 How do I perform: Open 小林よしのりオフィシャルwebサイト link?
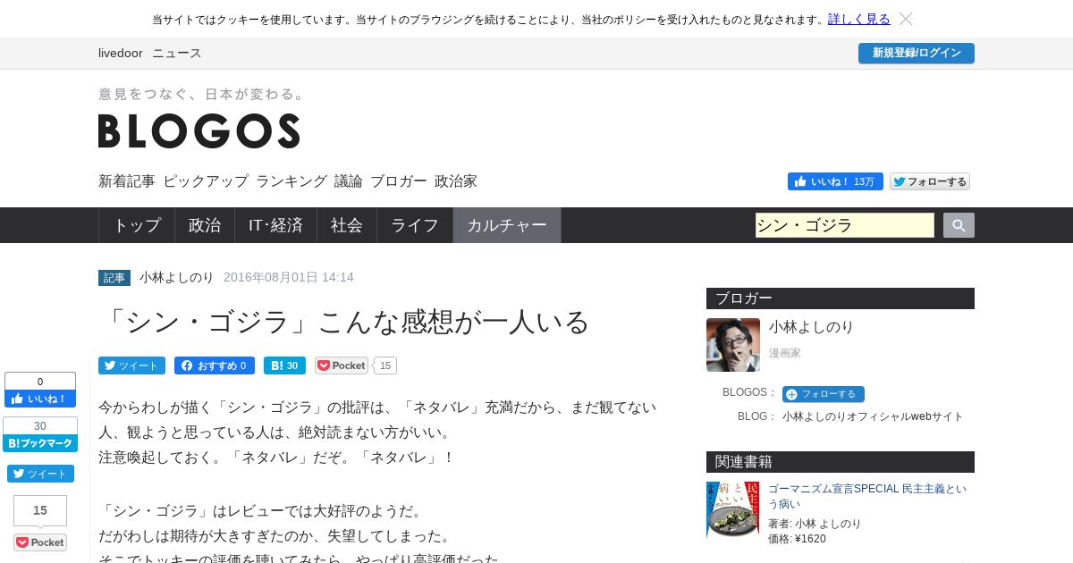(873, 416)
